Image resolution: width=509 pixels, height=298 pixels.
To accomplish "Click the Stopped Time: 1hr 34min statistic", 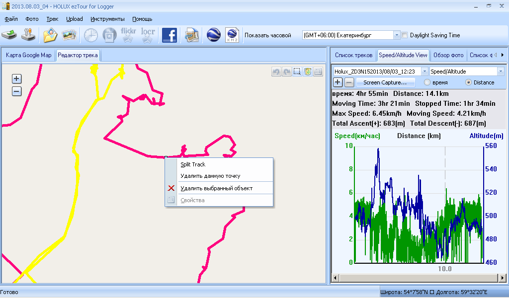I will [455, 103].
